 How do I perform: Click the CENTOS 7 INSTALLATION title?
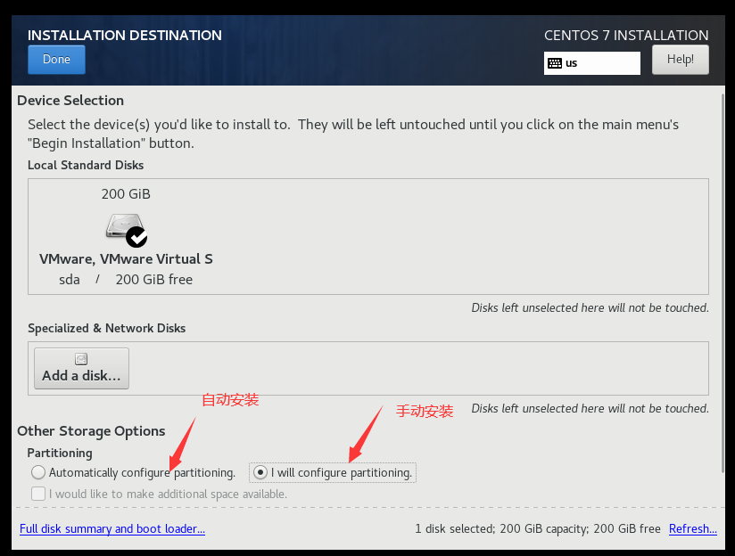click(626, 35)
